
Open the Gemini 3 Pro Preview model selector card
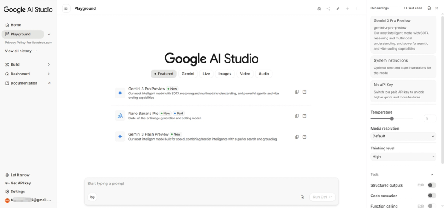click(x=403, y=35)
